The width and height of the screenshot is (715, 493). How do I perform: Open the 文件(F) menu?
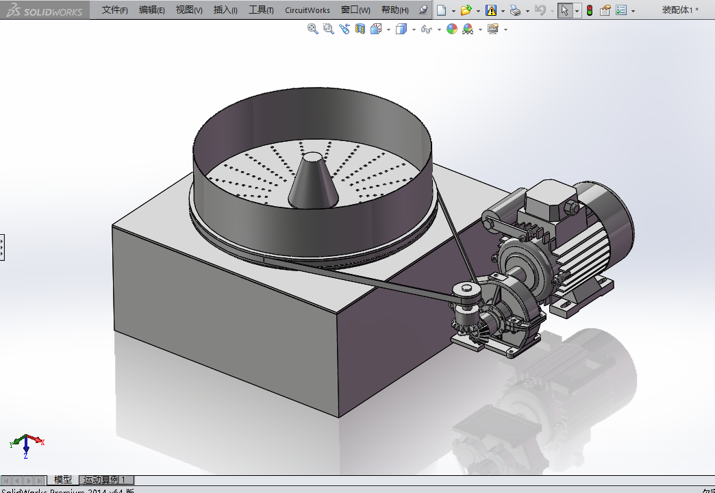[114, 10]
